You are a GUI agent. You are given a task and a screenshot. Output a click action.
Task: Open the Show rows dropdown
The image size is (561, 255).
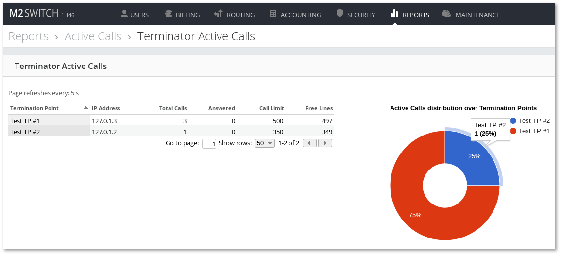tap(265, 143)
